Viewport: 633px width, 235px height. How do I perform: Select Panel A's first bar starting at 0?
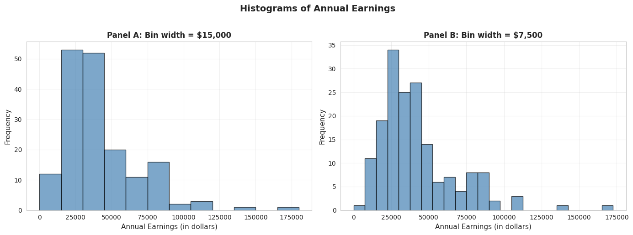coord(50,192)
